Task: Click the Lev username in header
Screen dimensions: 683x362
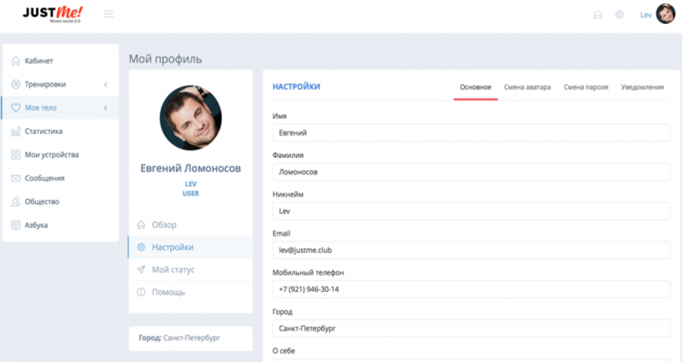Action: point(646,15)
